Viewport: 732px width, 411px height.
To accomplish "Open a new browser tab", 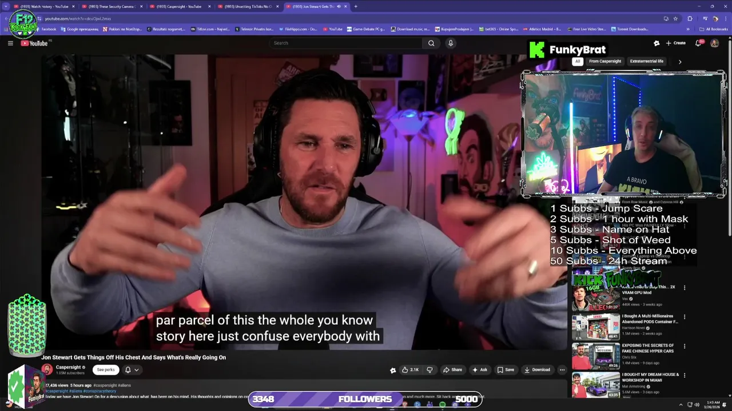I will [356, 6].
